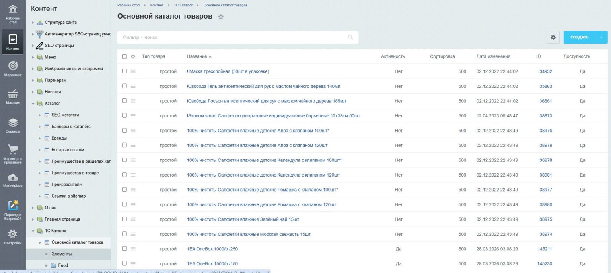Open column settings gear in table header
This screenshot has height=273, width=611.
click(133, 56)
